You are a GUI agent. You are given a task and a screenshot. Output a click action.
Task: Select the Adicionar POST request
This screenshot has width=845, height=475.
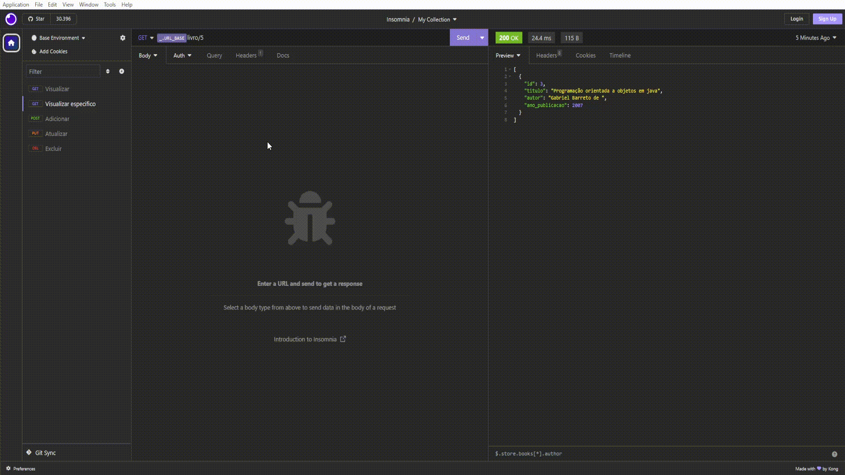[57, 119]
